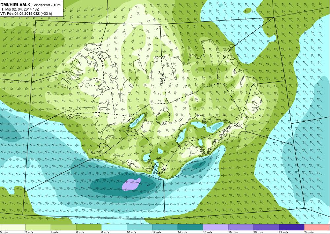Click the 16–18 m/s lavender legend swatch
The height and width of the screenshot is (234, 330).
[x=215, y=227]
